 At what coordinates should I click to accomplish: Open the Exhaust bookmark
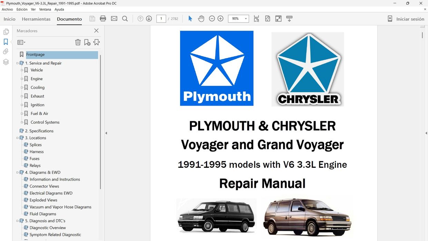37,96
